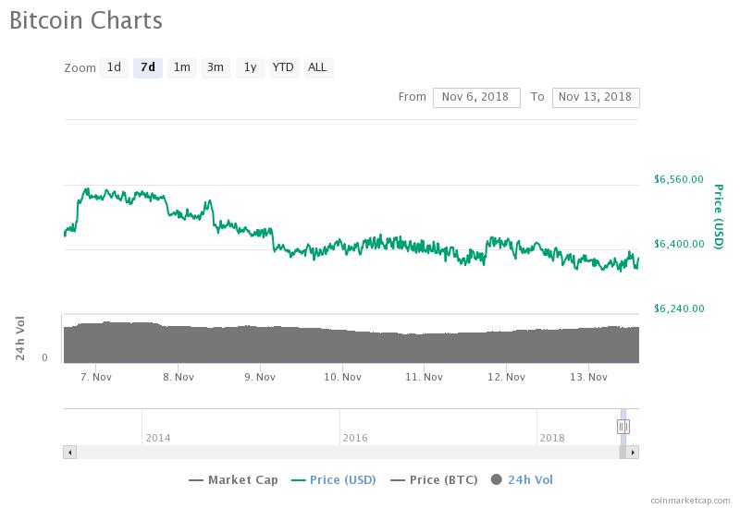Click the 13. Nov axis label
Screen dimensions: 740x508
click(588, 378)
